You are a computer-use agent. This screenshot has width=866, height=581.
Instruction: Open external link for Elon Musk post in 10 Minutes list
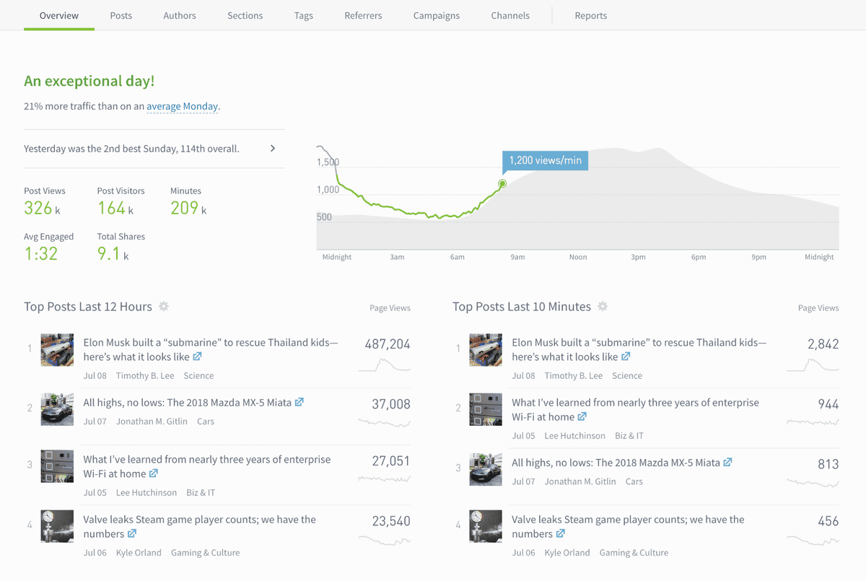point(626,357)
